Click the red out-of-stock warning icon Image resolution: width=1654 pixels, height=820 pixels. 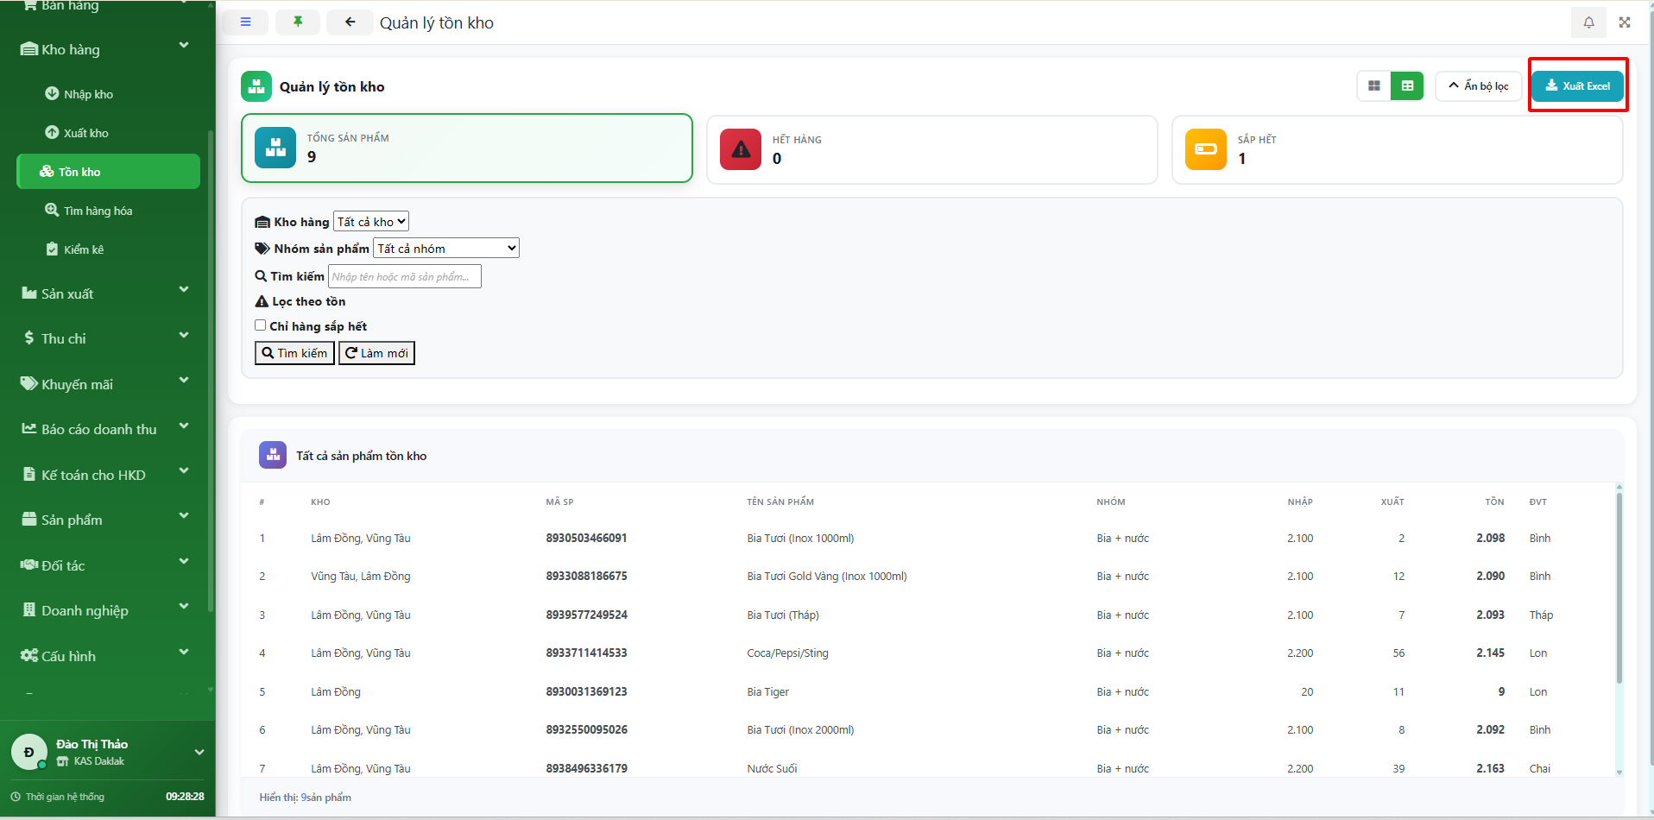(741, 149)
